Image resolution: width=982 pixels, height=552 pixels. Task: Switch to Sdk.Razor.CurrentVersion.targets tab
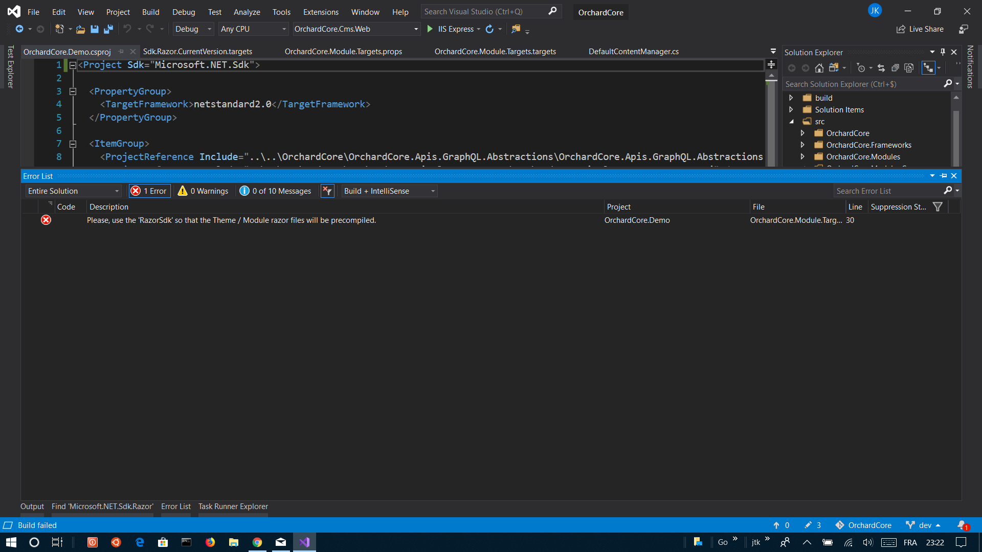click(197, 52)
